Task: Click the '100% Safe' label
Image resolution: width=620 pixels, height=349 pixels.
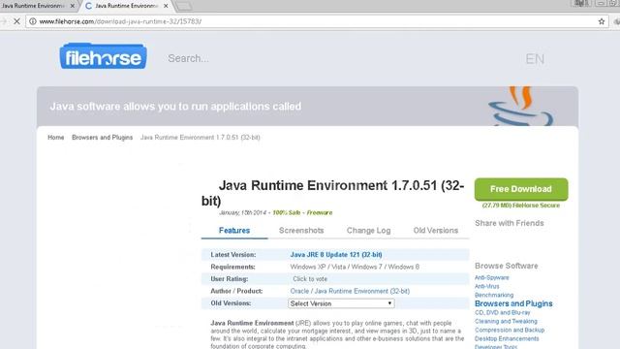Action: click(287, 213)
